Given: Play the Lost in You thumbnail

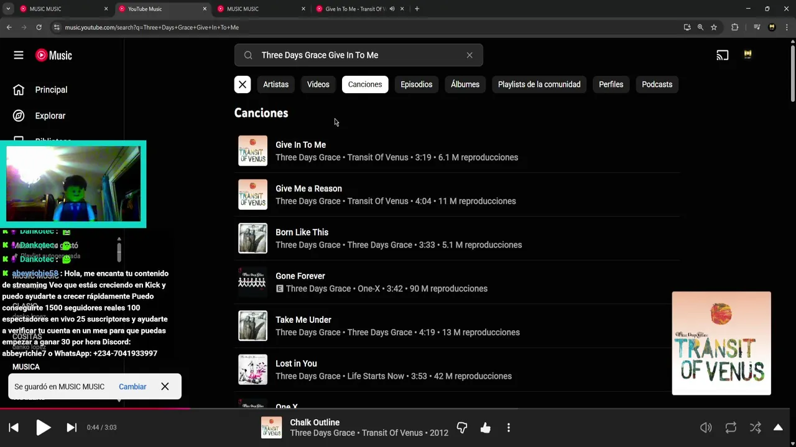Looking at the screenshot, I should (252, 369).
